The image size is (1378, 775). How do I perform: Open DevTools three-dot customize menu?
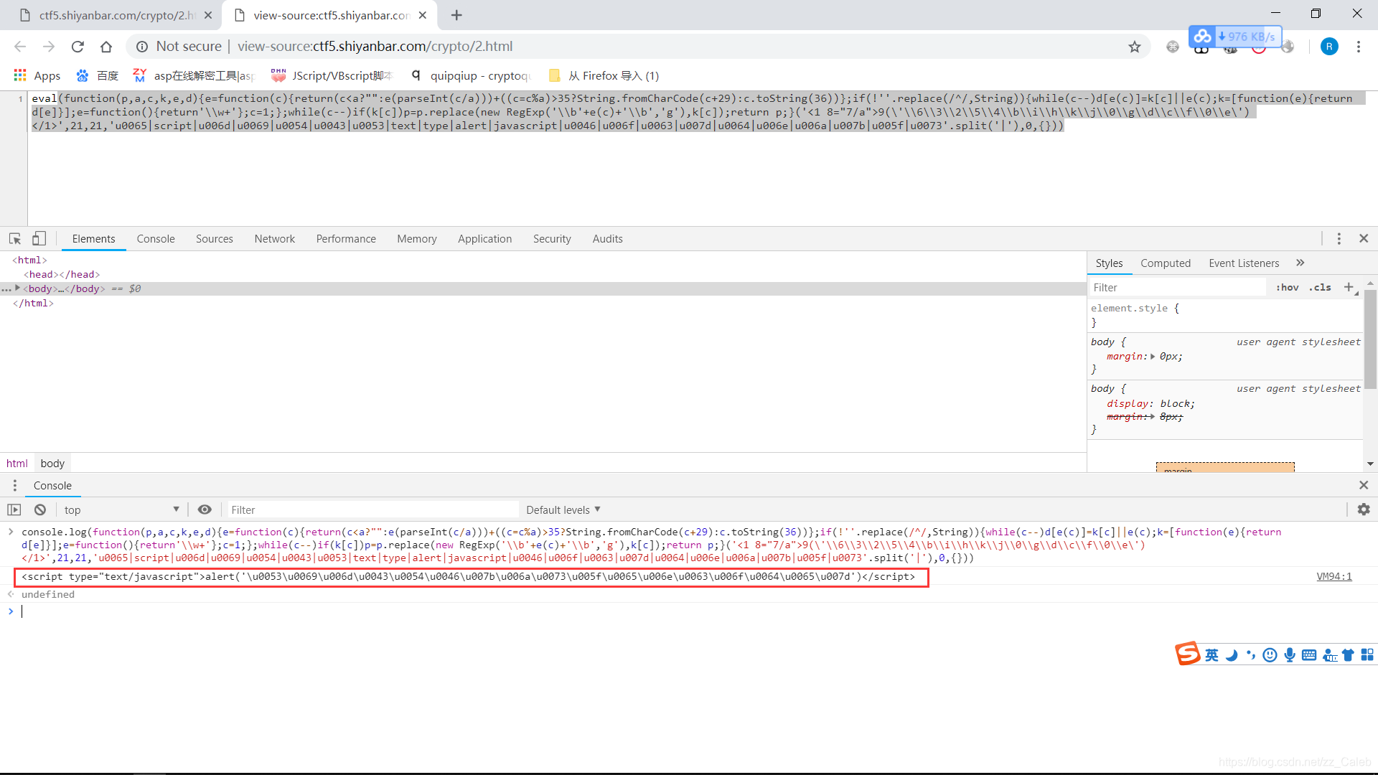(1339, 238)
